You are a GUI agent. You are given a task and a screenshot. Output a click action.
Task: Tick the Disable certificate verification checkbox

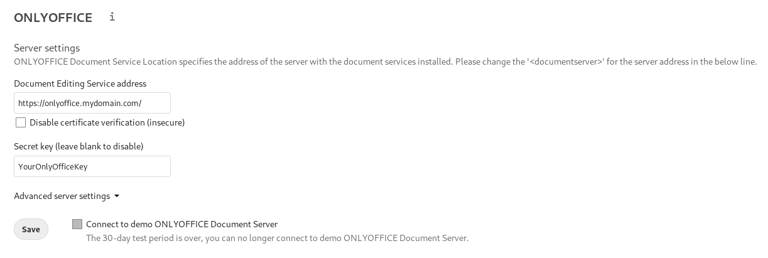pyautogui.click(x=21, y=122)
